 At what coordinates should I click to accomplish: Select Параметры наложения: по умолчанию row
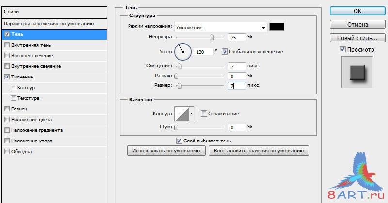[x=54, y=24]
